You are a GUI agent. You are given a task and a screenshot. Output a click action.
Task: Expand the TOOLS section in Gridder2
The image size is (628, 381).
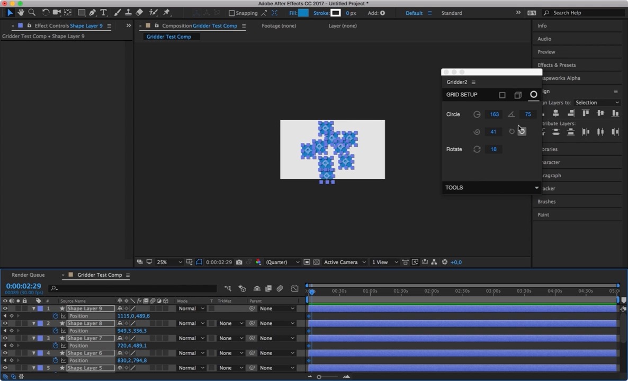click(x=536, y=188)
